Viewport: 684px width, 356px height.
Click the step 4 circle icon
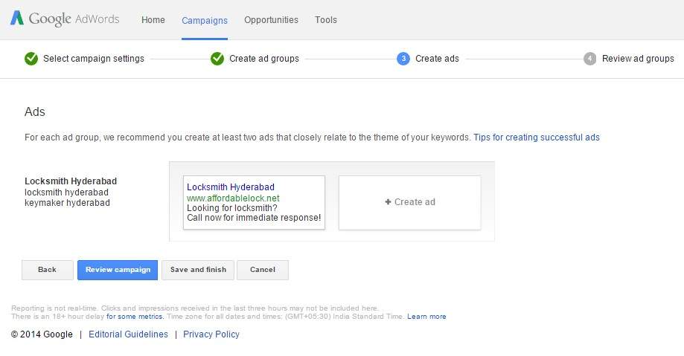[589, 59]
